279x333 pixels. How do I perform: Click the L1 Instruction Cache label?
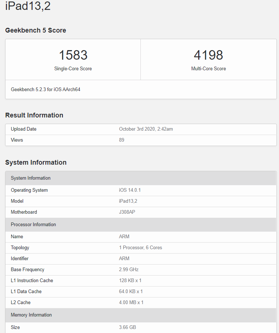[32, 281]
